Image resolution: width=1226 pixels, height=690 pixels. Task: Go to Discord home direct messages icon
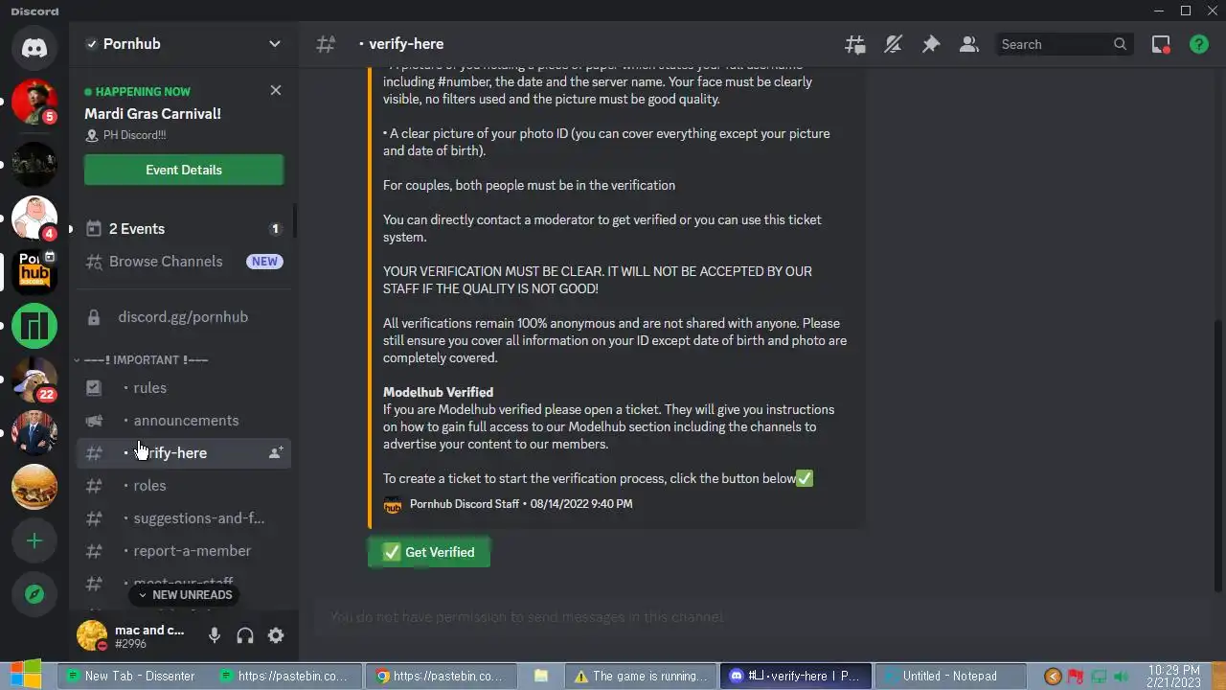click(34, 47)
